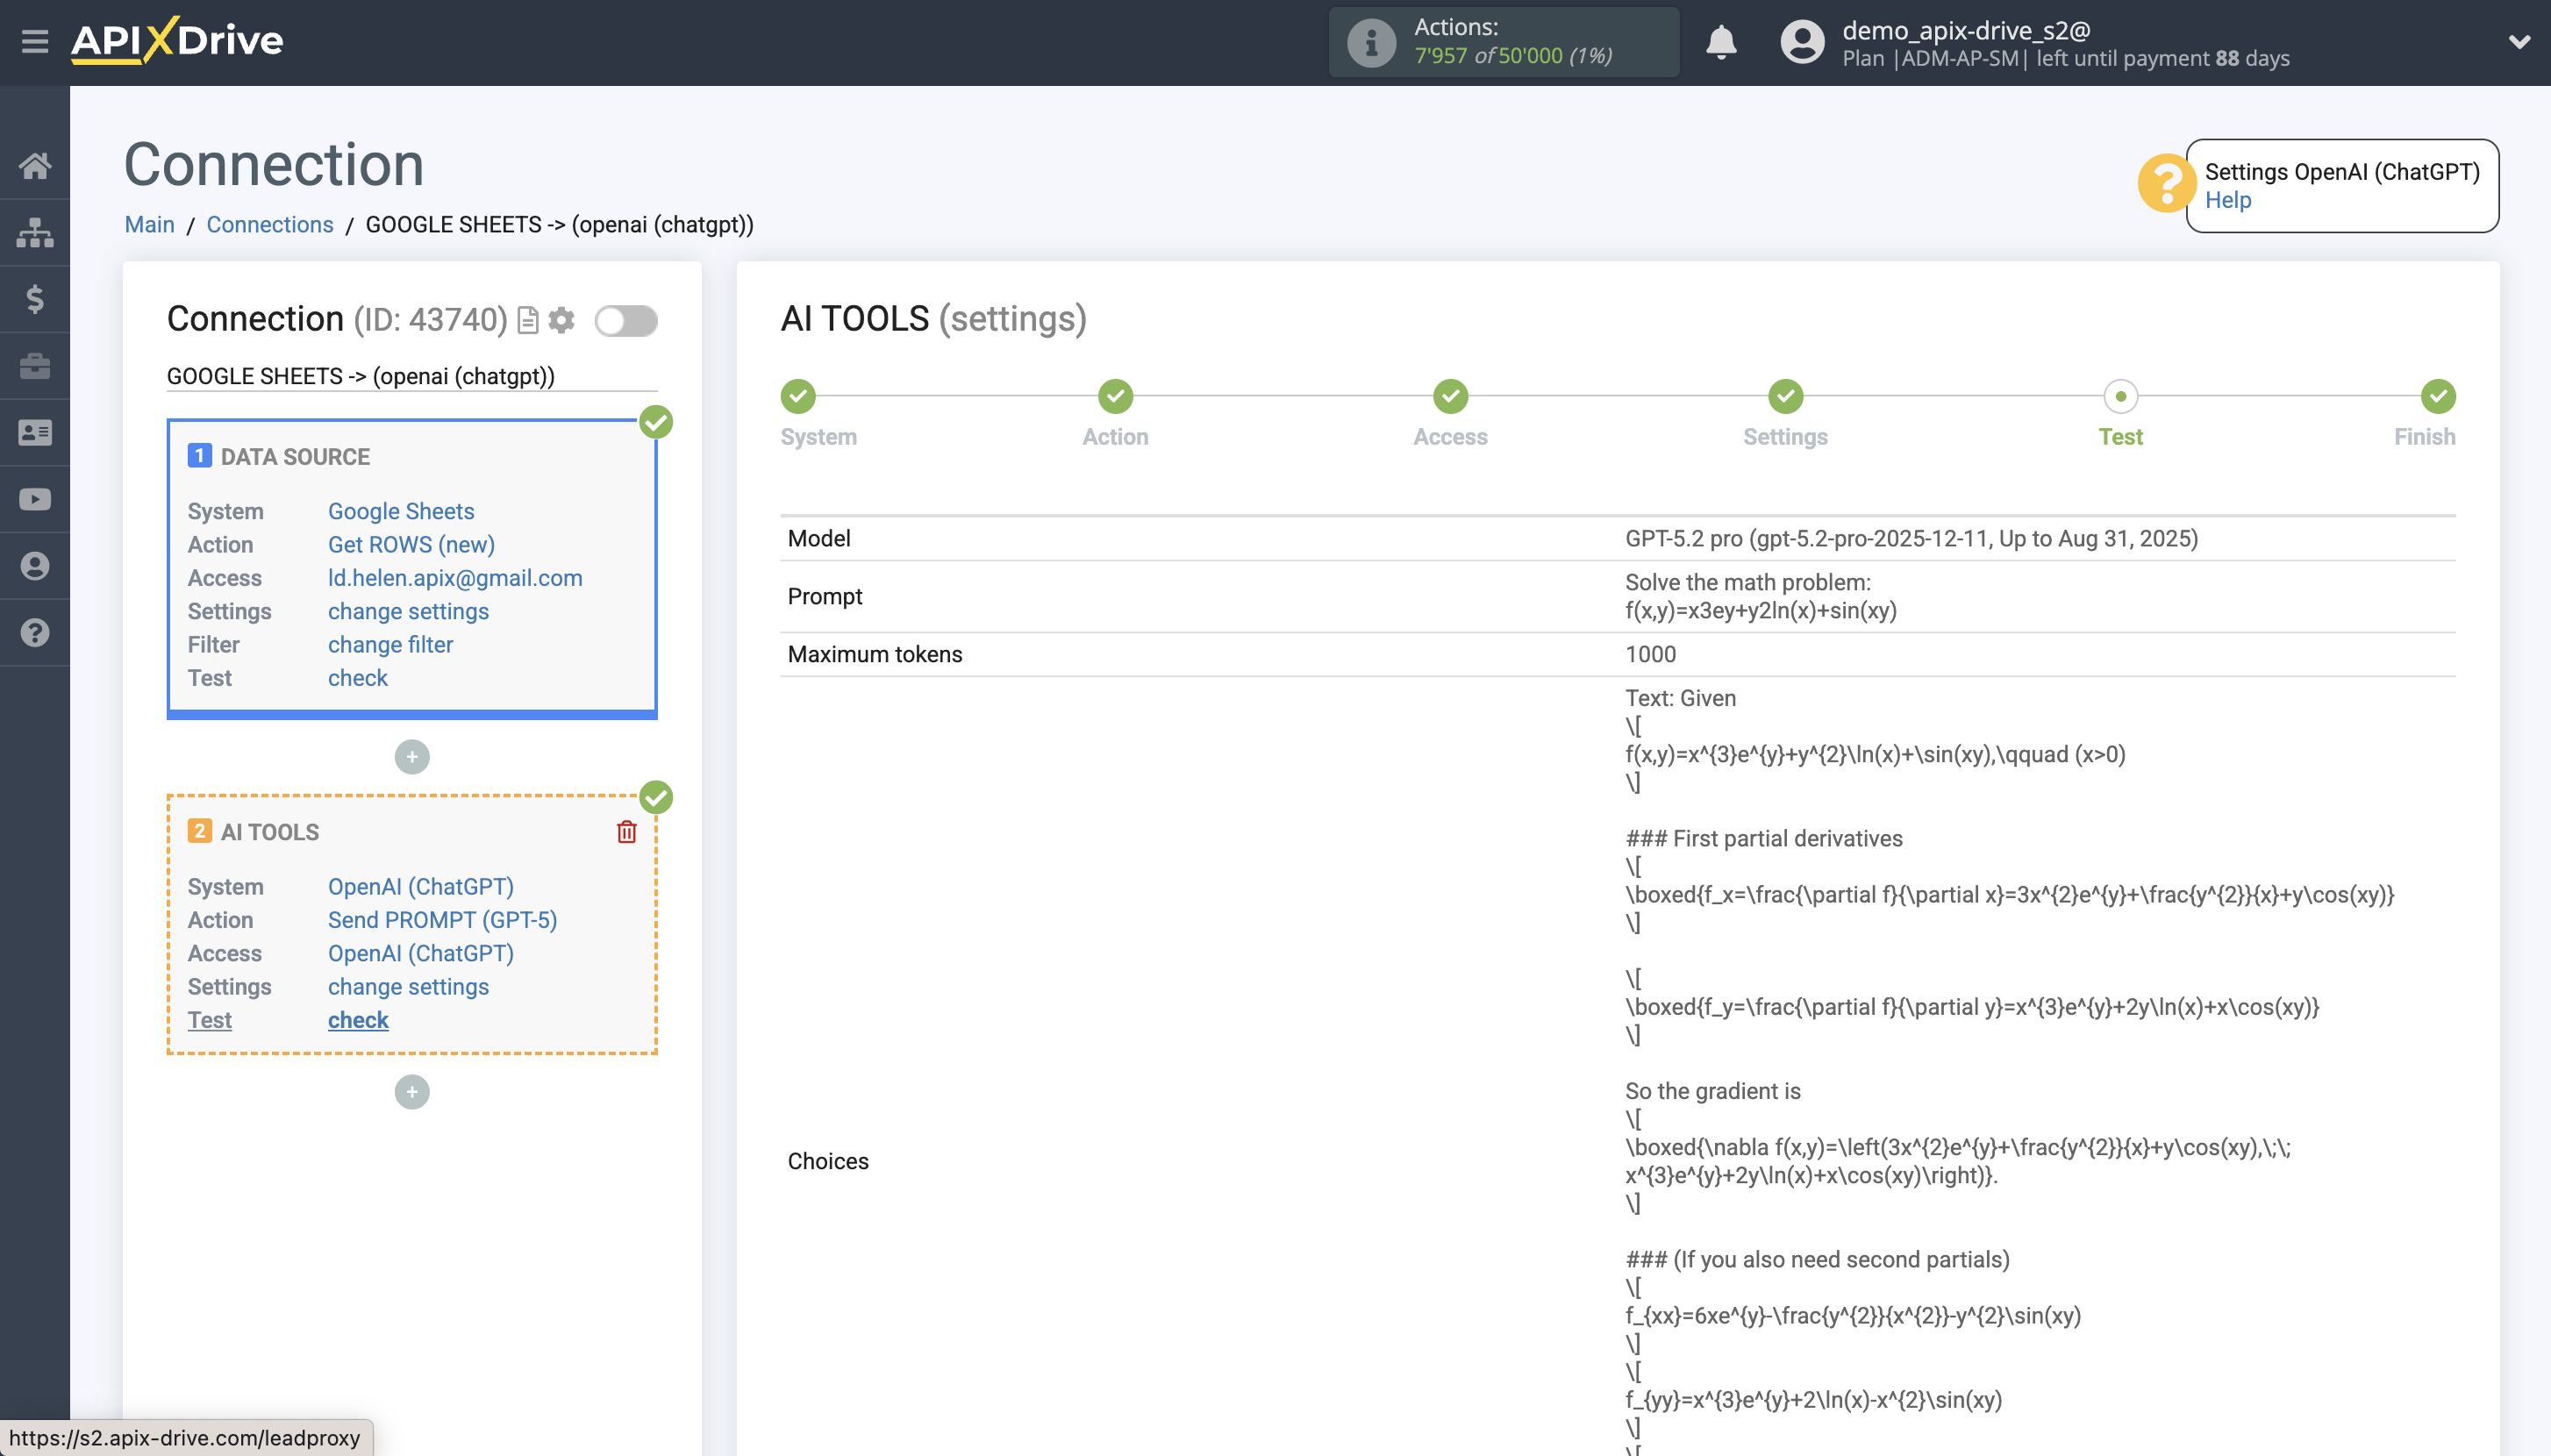
Task: Click the check link under AI TOOLS Test
Action: (357, 1019)
